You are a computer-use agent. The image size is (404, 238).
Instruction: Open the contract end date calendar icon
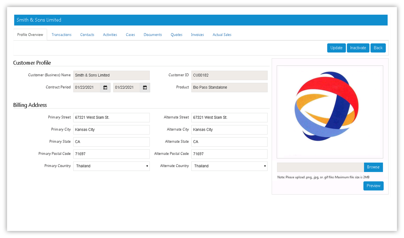pyautogui.click(x=145, y=88)
